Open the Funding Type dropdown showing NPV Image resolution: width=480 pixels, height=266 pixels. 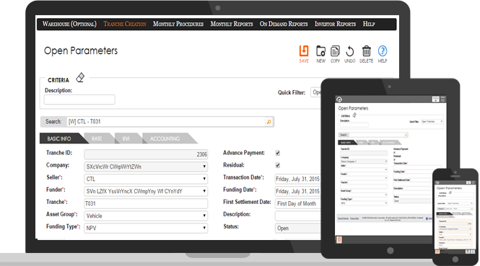point(146,228)
